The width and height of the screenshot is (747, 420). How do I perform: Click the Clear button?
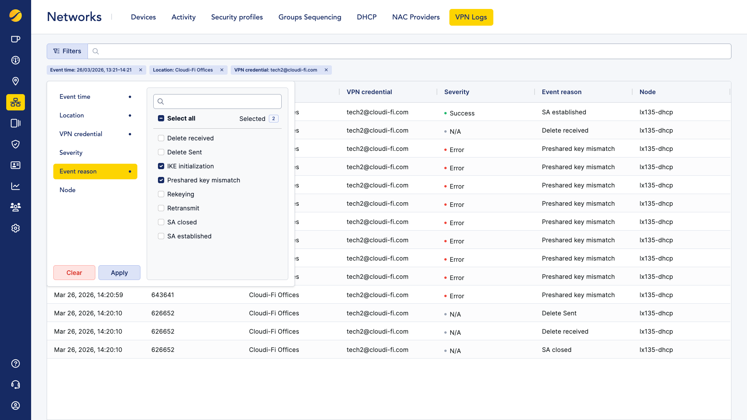click(x=74, y=273)
